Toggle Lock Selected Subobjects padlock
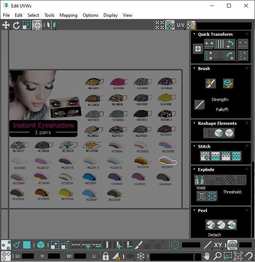Image resolution: width=255 pixels, height=262 pixels. pos(105,256)
